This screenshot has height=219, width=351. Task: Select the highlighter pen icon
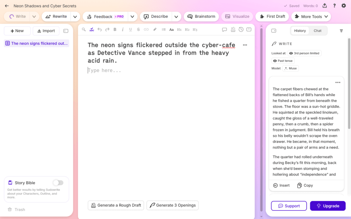(155, 29)
